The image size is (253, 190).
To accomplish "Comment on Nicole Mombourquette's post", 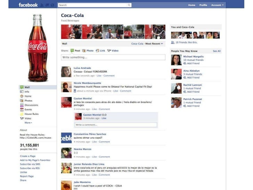I will pyautogui.click(x=125, y=91).
